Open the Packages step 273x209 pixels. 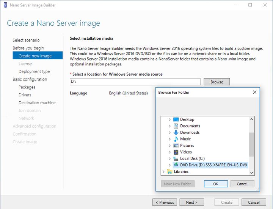27,87
